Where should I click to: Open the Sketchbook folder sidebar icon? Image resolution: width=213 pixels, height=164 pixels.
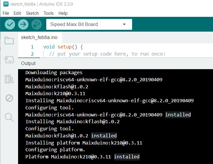(9, 40)
